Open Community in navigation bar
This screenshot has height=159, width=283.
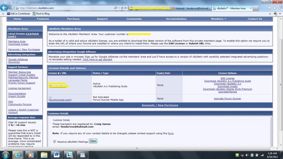click(x=134, y=19)
